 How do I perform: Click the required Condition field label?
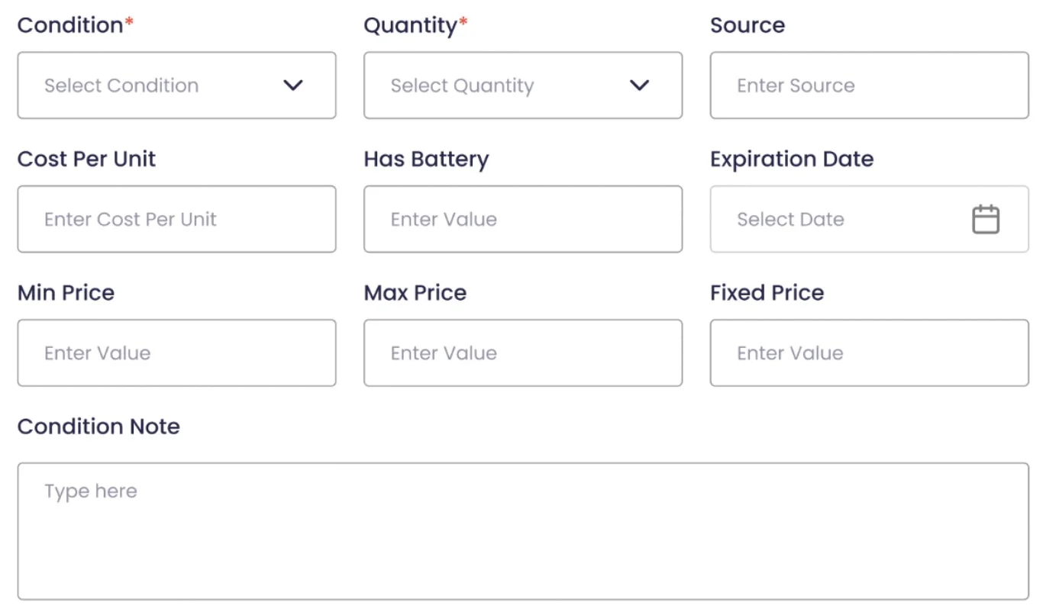pyautogui.click(x=70, y=25)
